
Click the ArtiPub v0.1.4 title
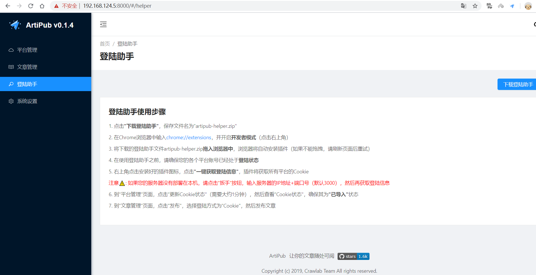[50, 25]
